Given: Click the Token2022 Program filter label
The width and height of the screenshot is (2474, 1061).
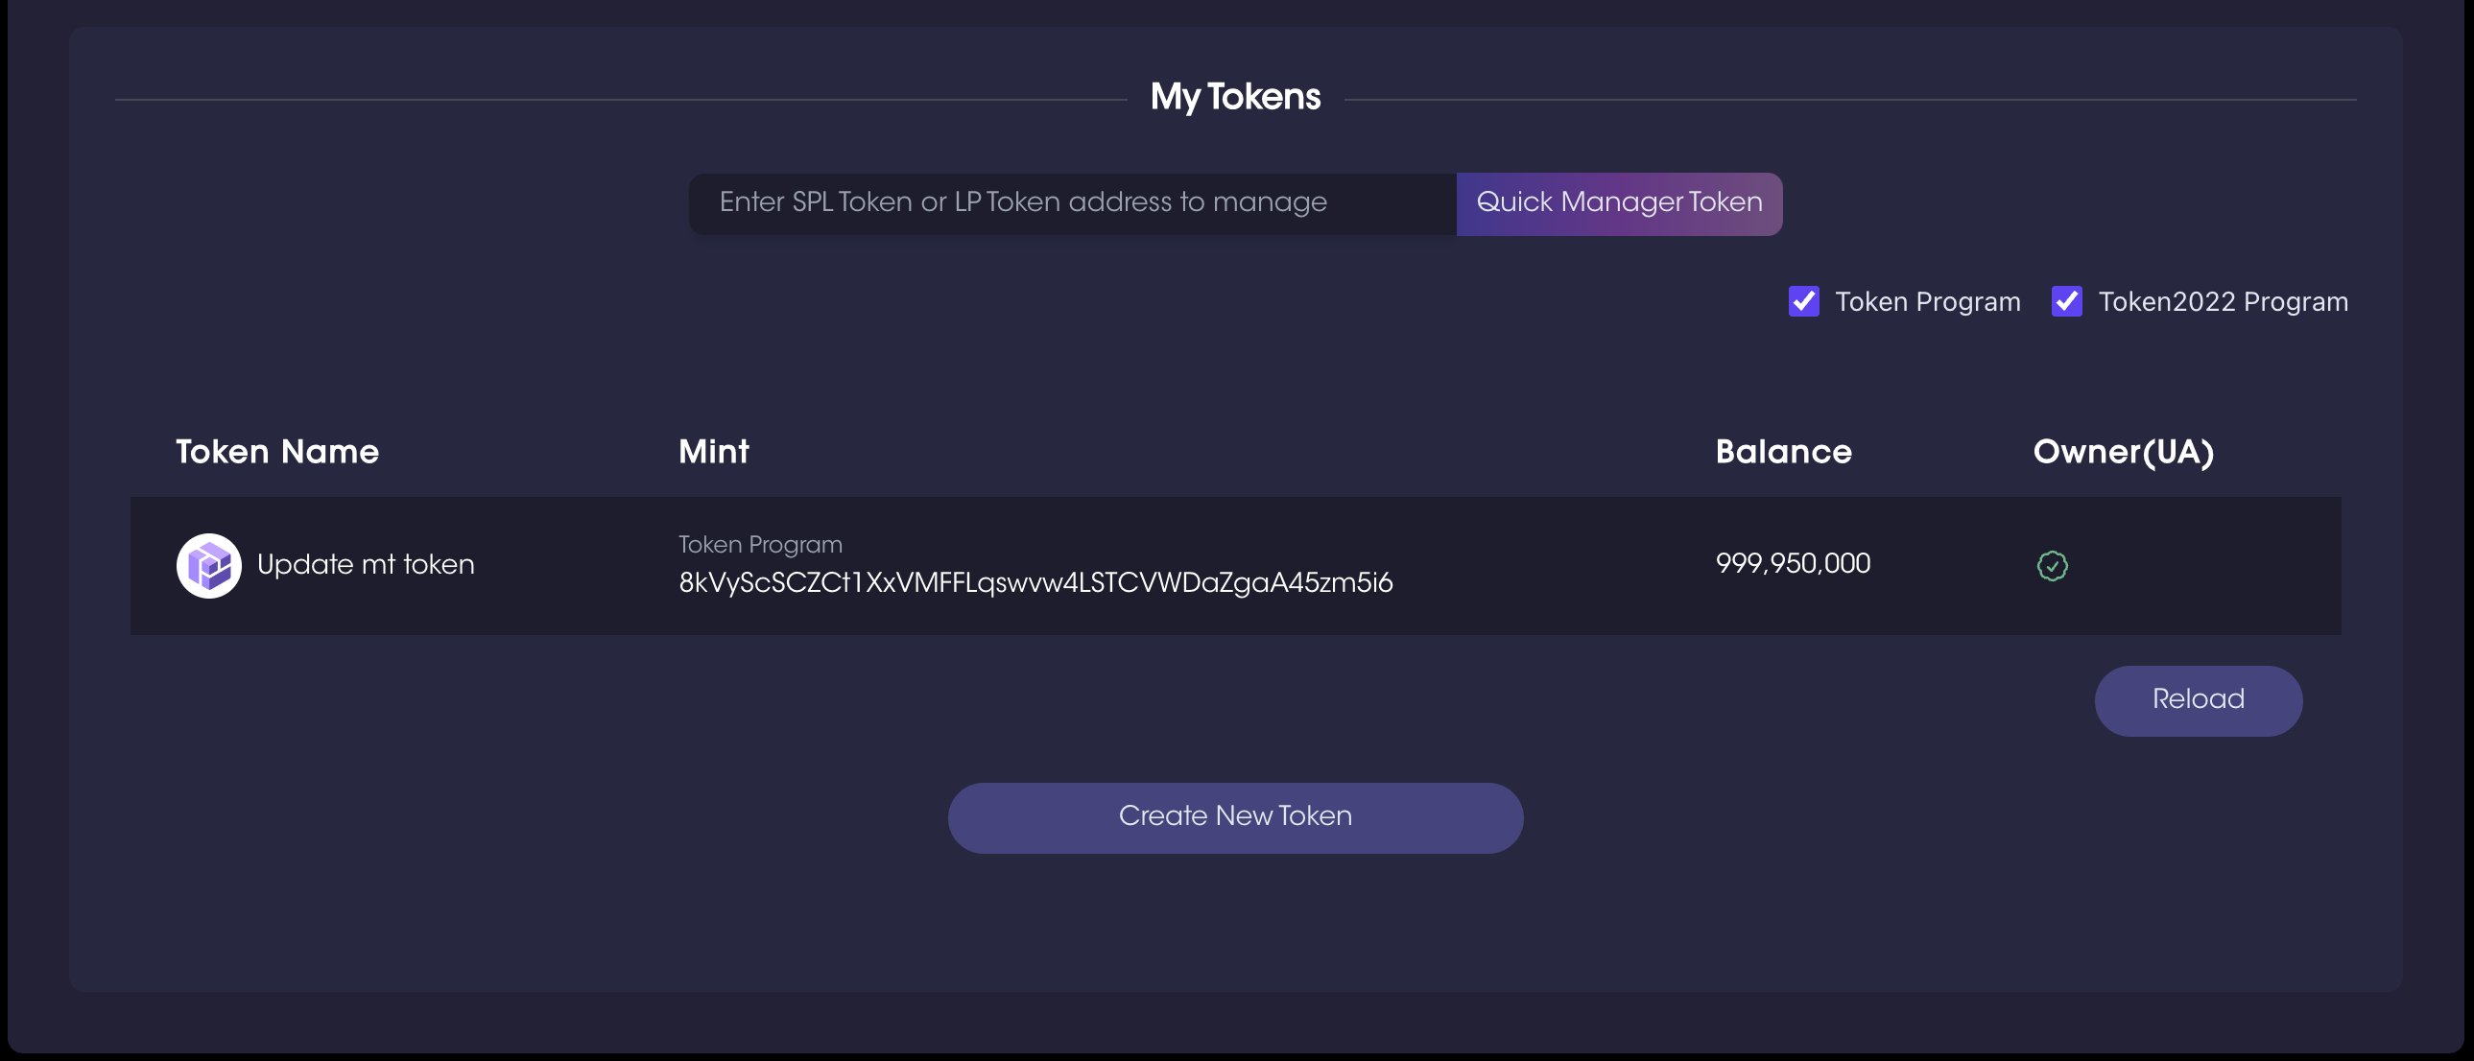Looking at the screenshot, I should tap(2223, 301).
